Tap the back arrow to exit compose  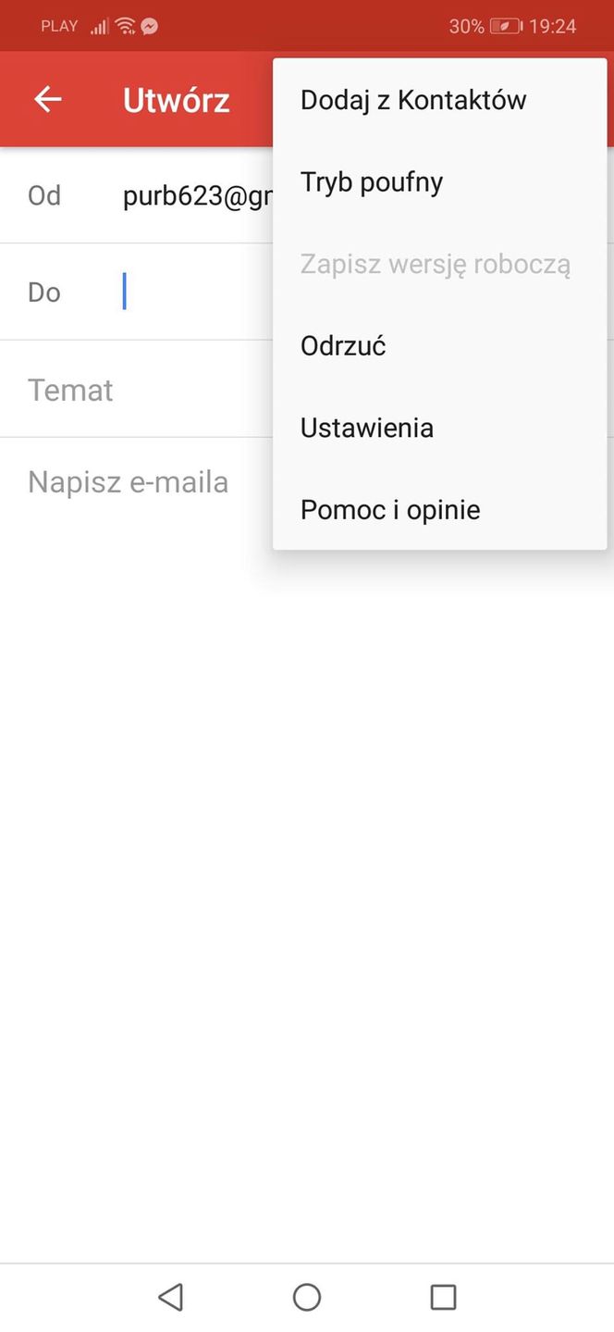[47, 99]
